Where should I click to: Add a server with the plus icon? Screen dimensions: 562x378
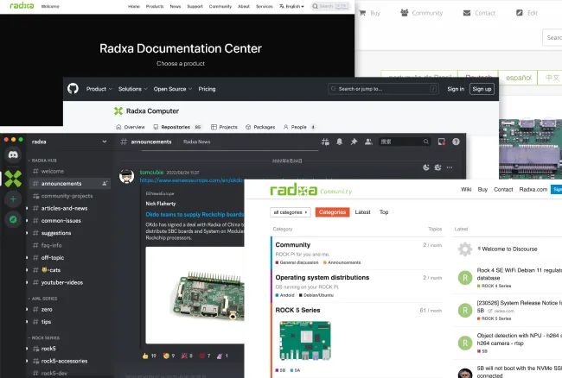(x=13, y=199)
